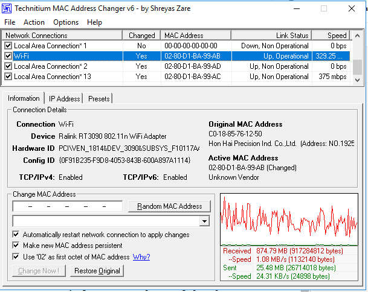Click the Received 874.79 MB value
This screenshot has width=368, height=292.
click(300, 251)
